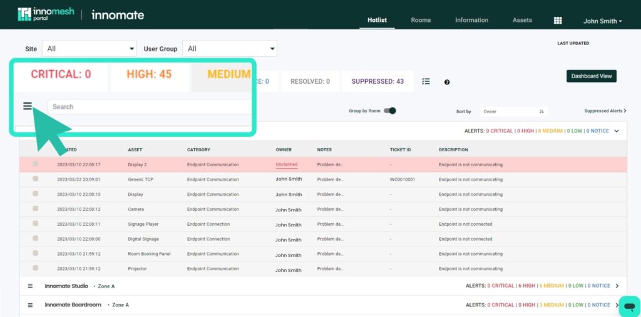Click the 2023/05/22 20:09:01 timestamp
641x317 pixels.
click(79, 179)
